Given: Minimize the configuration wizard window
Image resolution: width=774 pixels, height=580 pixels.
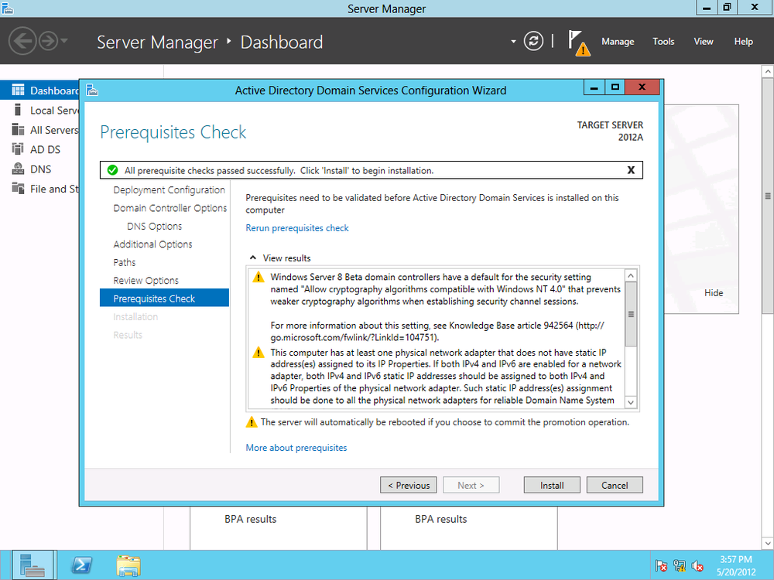Looking at the screenshot, I should coord(594,88).
